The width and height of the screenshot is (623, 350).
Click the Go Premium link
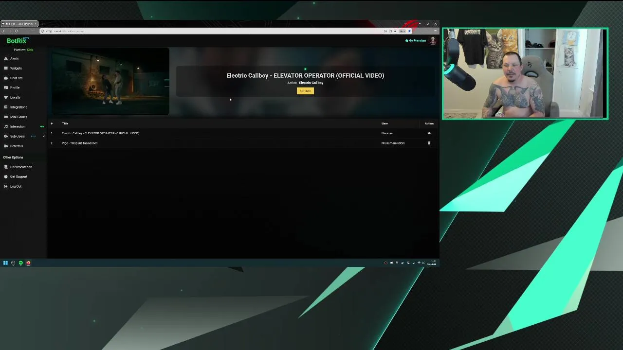tap(416, 40)
